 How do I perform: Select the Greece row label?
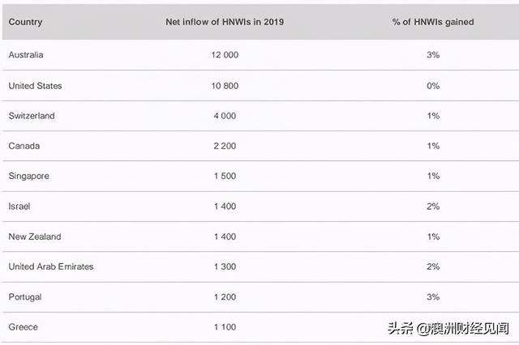coord(23,327)
